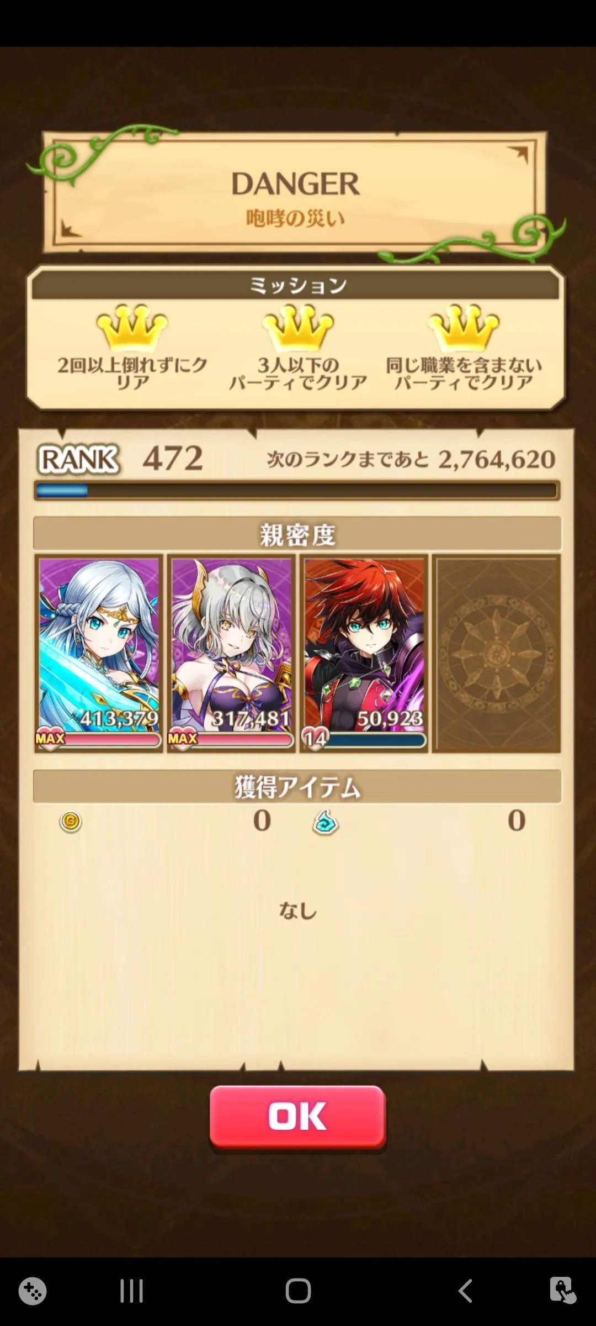Tap the red OK button

(x=297, y=1117)
